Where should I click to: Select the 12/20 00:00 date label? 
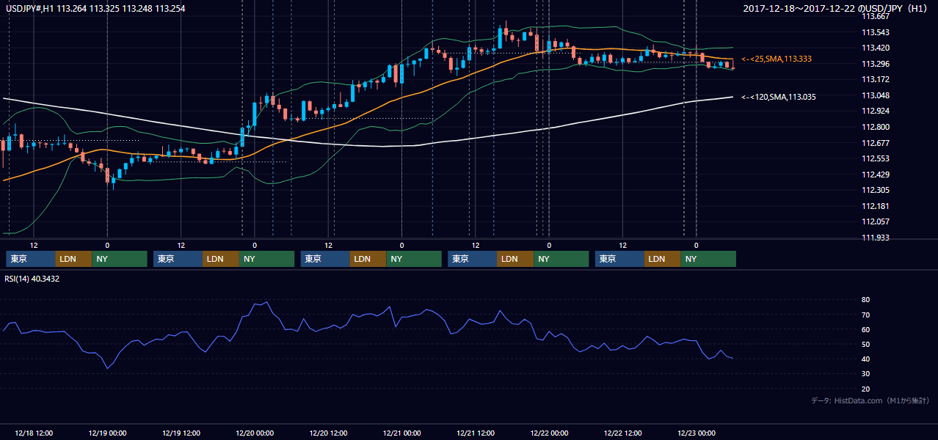pos(255,433)
